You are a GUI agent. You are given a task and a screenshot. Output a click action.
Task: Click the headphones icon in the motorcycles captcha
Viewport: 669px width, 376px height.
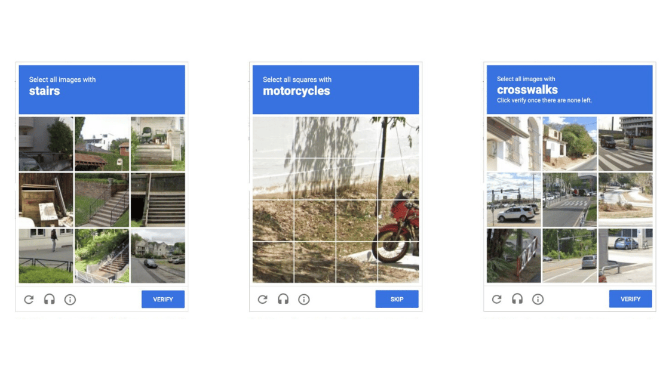[x=283, y=299]
